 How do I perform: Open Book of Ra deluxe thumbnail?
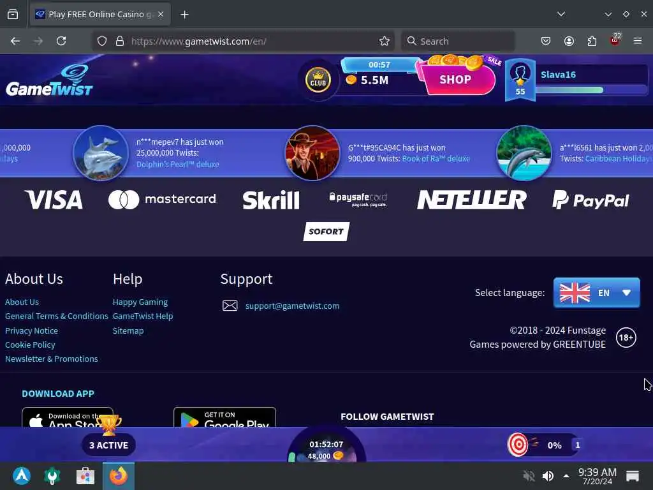[312, 152]
